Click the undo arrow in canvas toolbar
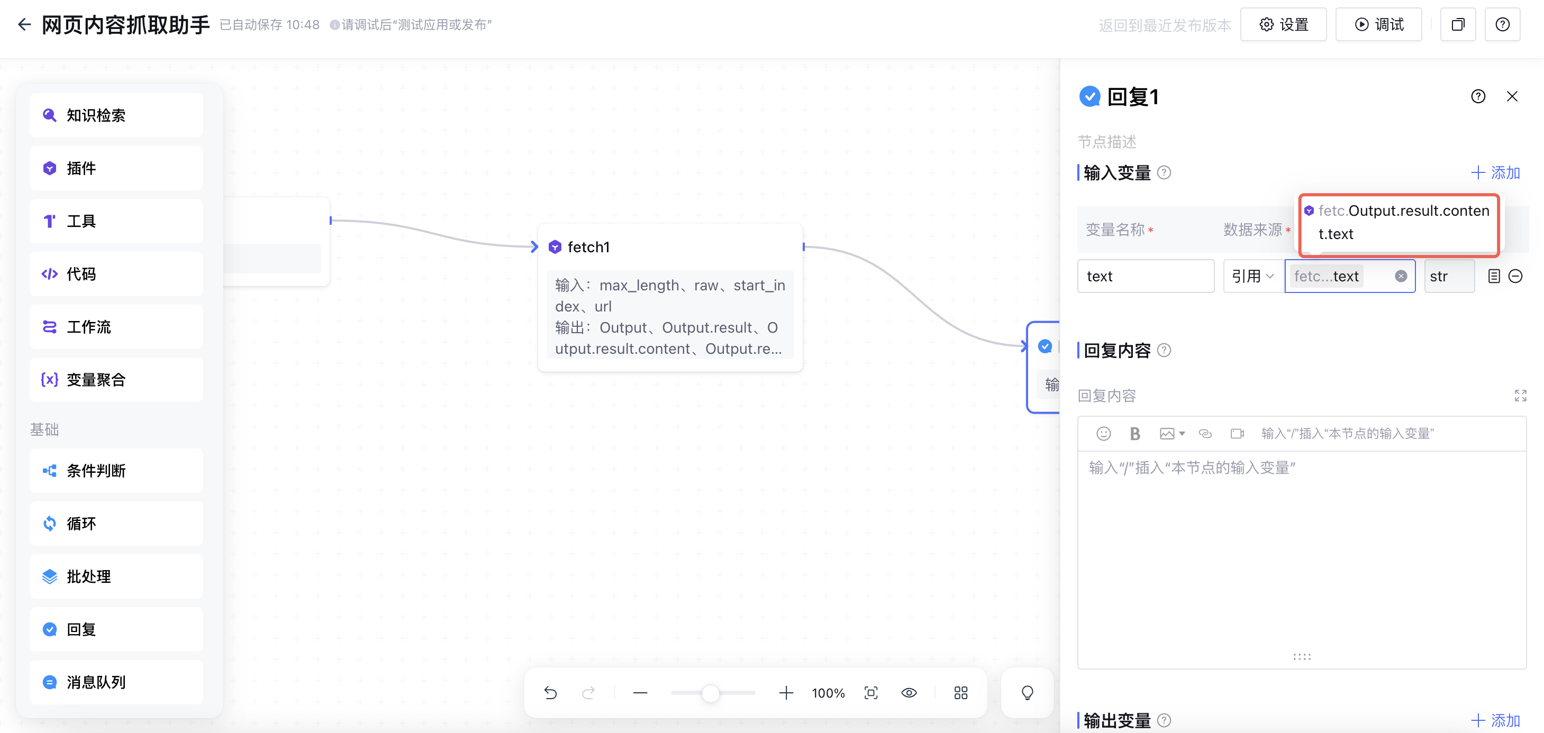This screenshot has width=1544, height=733. 550,693
